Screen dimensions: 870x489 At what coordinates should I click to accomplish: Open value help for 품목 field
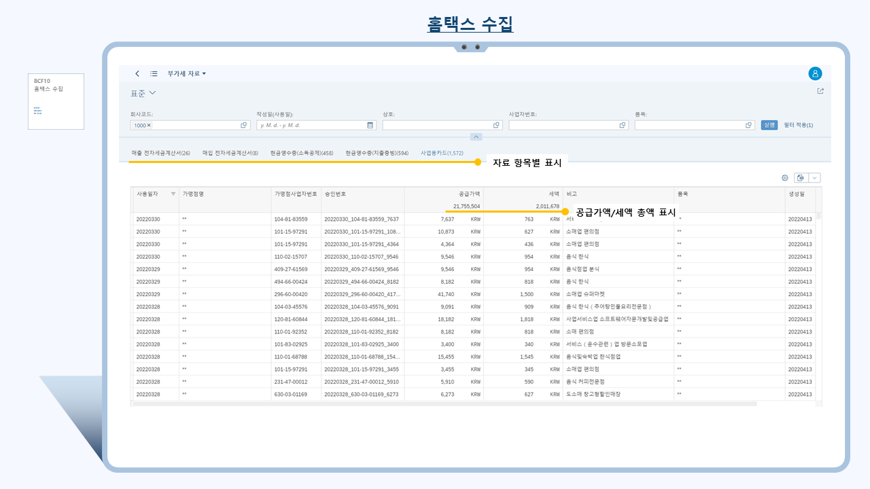[x=749, y=125]
